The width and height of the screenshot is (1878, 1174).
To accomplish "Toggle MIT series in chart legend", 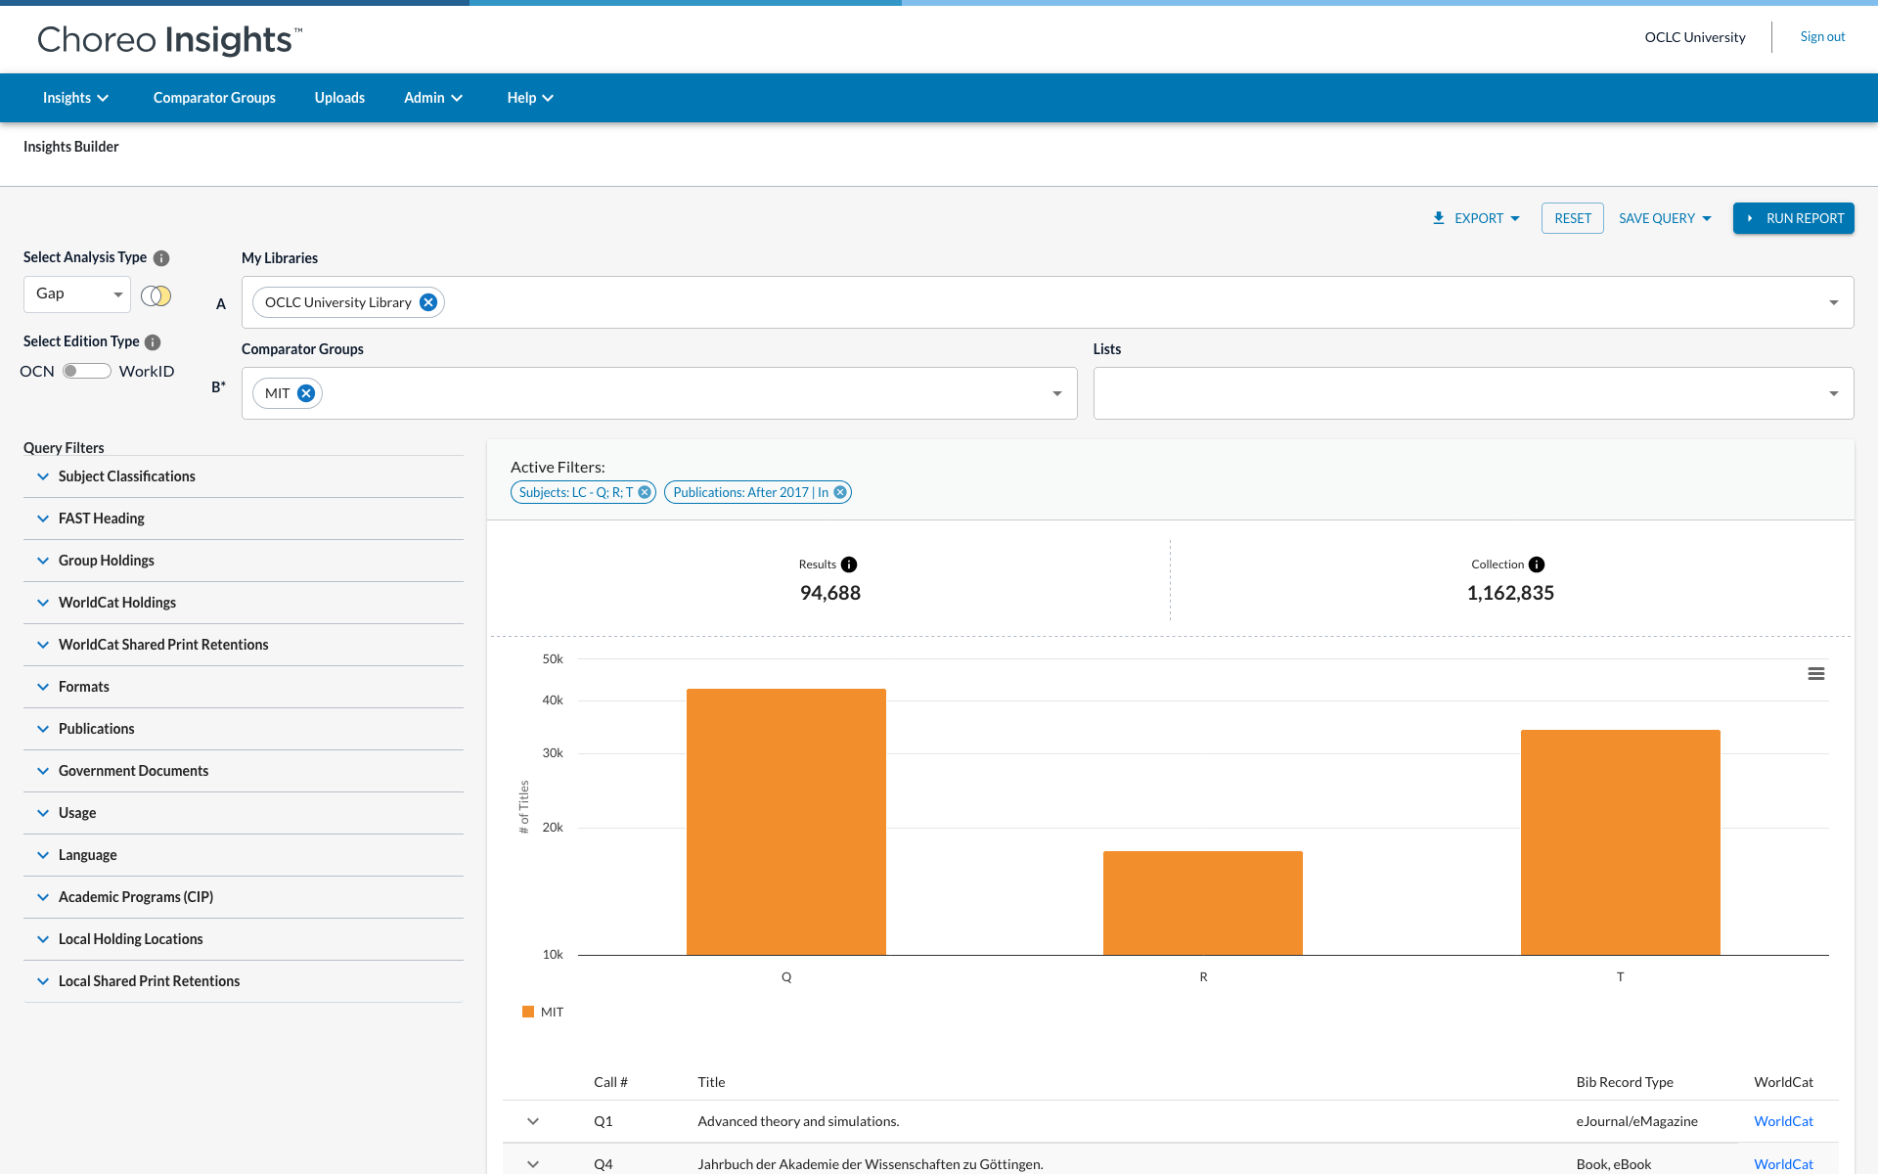I will (544, 1013).
